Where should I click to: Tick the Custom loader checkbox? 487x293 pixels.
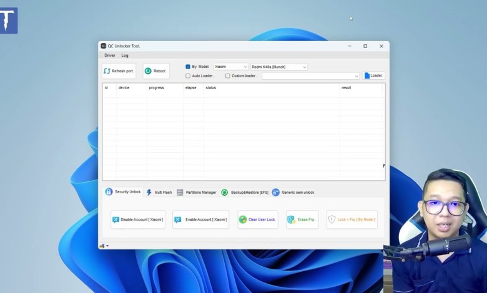(x=228, y=76)
